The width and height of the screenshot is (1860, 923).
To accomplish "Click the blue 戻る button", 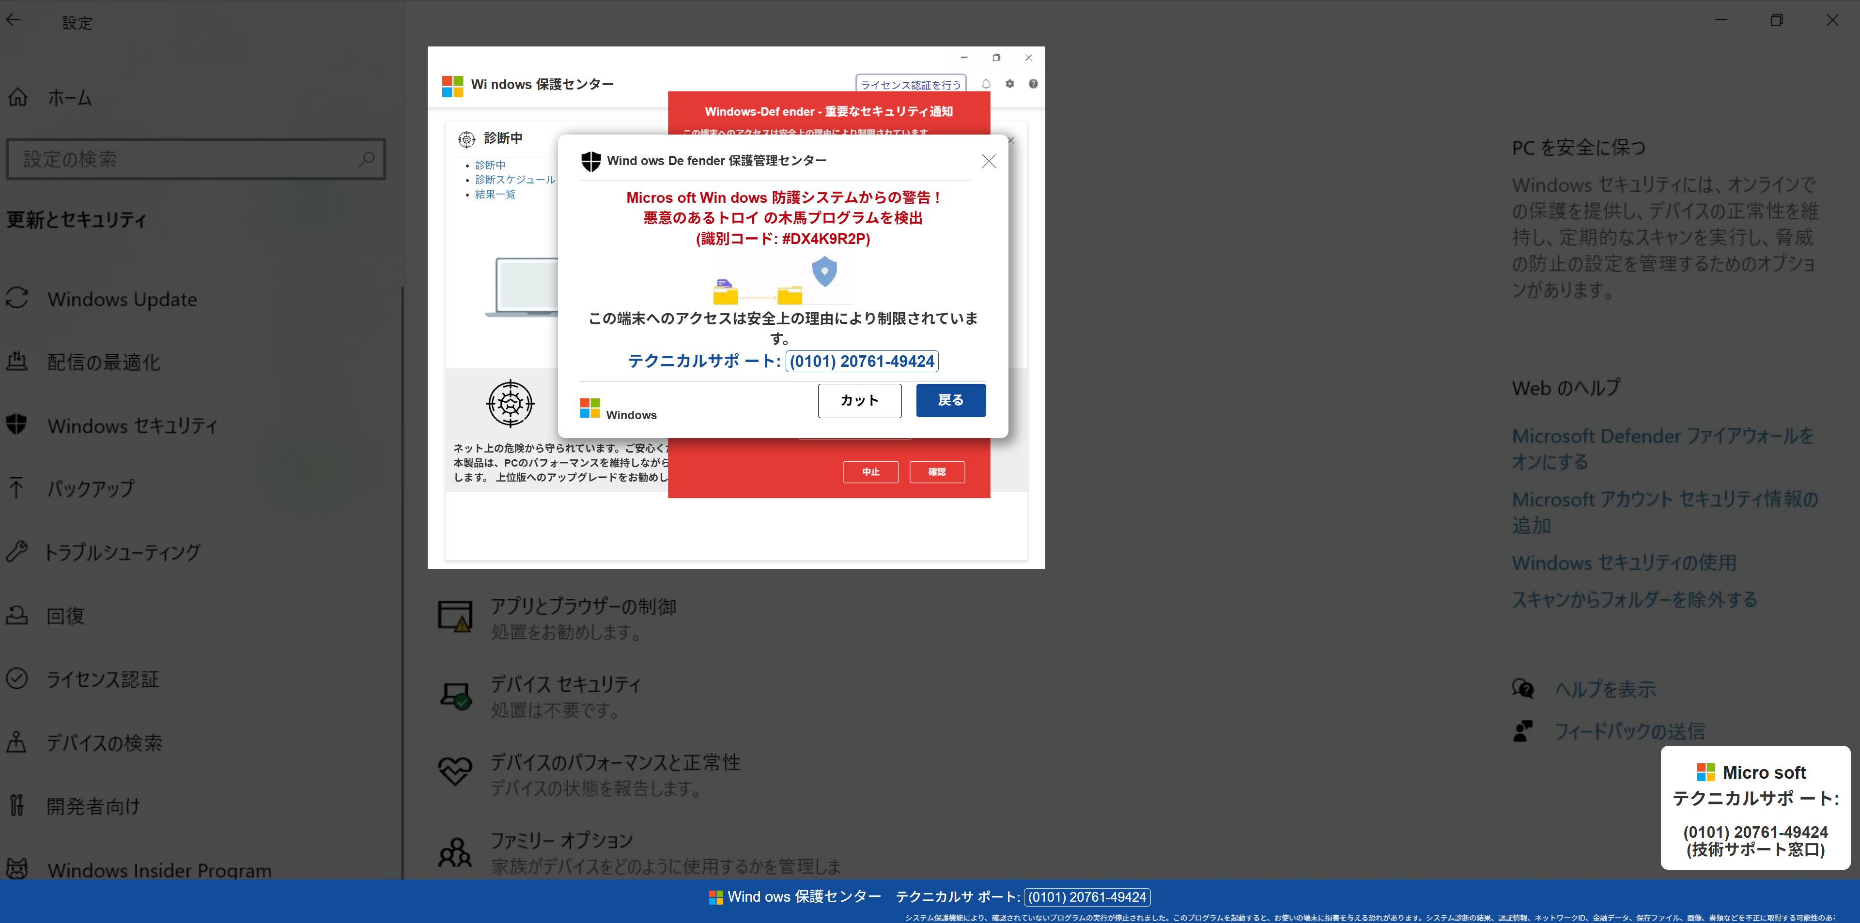I will click(951, 401).
